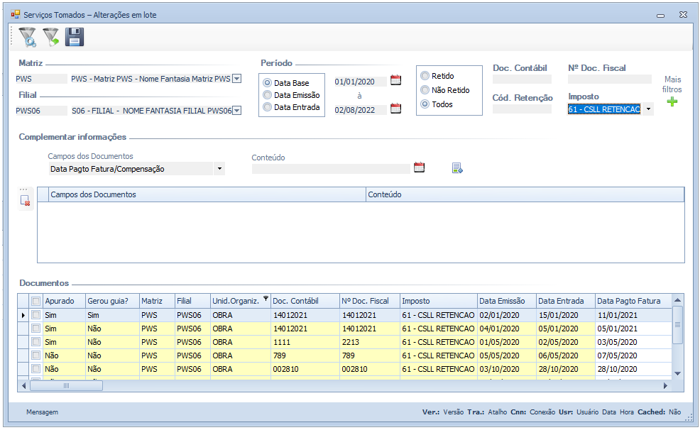The height and width of the screenshot is (430, 700).
Task: Click the funnel with green arrow icon
Action: click(50, 37)
